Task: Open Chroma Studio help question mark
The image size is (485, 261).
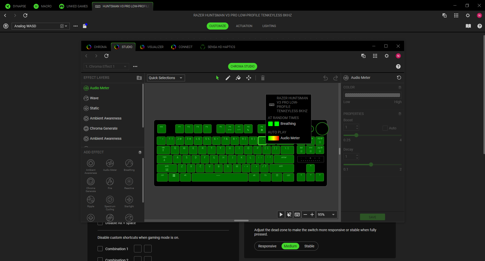Action: 398,66
